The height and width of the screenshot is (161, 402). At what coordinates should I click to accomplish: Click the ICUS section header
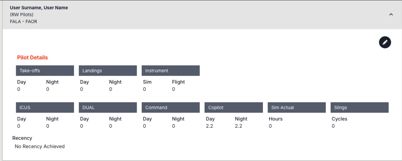click(45, 107)
